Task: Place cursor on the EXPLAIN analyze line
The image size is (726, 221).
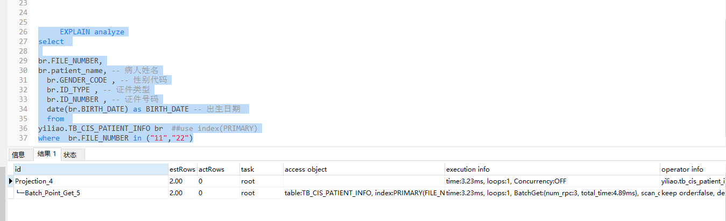Action: coord(91,32)
